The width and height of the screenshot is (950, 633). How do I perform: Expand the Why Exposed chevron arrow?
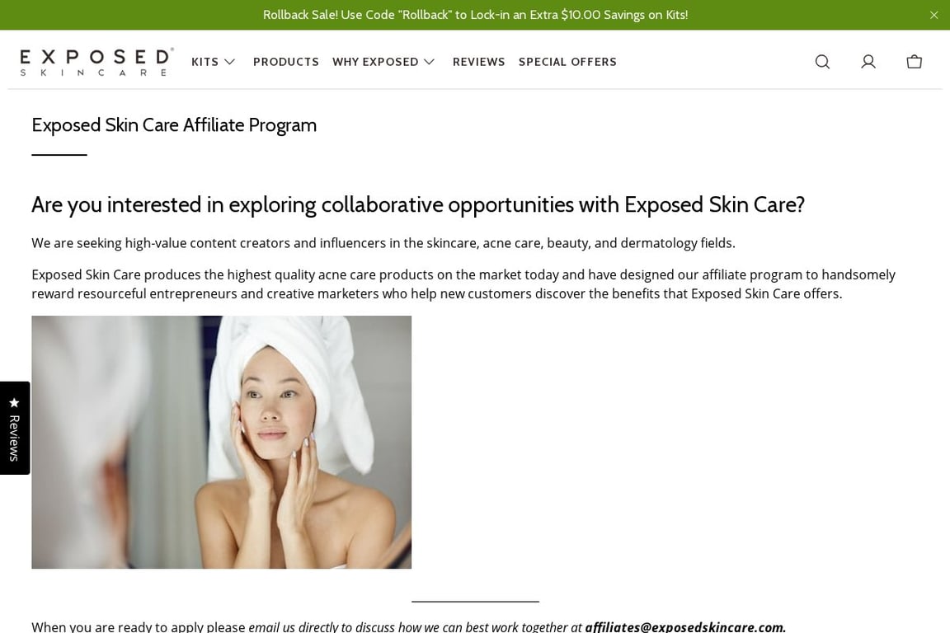tap(430, 62)
